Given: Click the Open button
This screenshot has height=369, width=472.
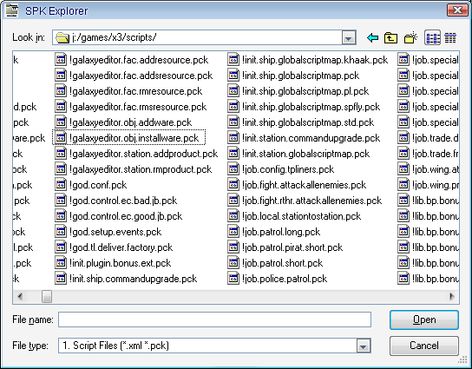Looking at the screenshot, I should click(424, 320).
